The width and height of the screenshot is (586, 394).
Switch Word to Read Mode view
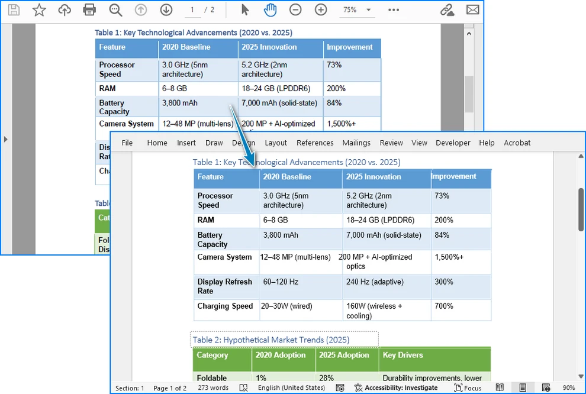(x=500, y=387)
